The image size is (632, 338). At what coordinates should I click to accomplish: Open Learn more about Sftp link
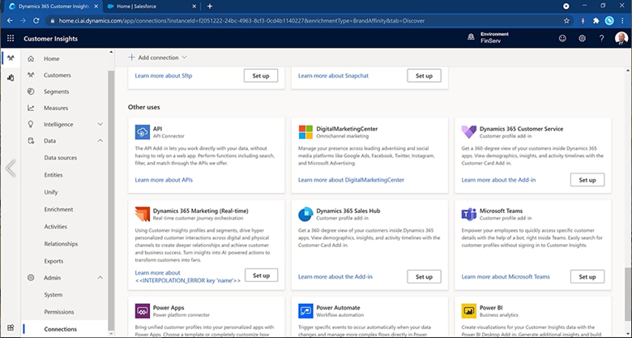tap(163, 75)
